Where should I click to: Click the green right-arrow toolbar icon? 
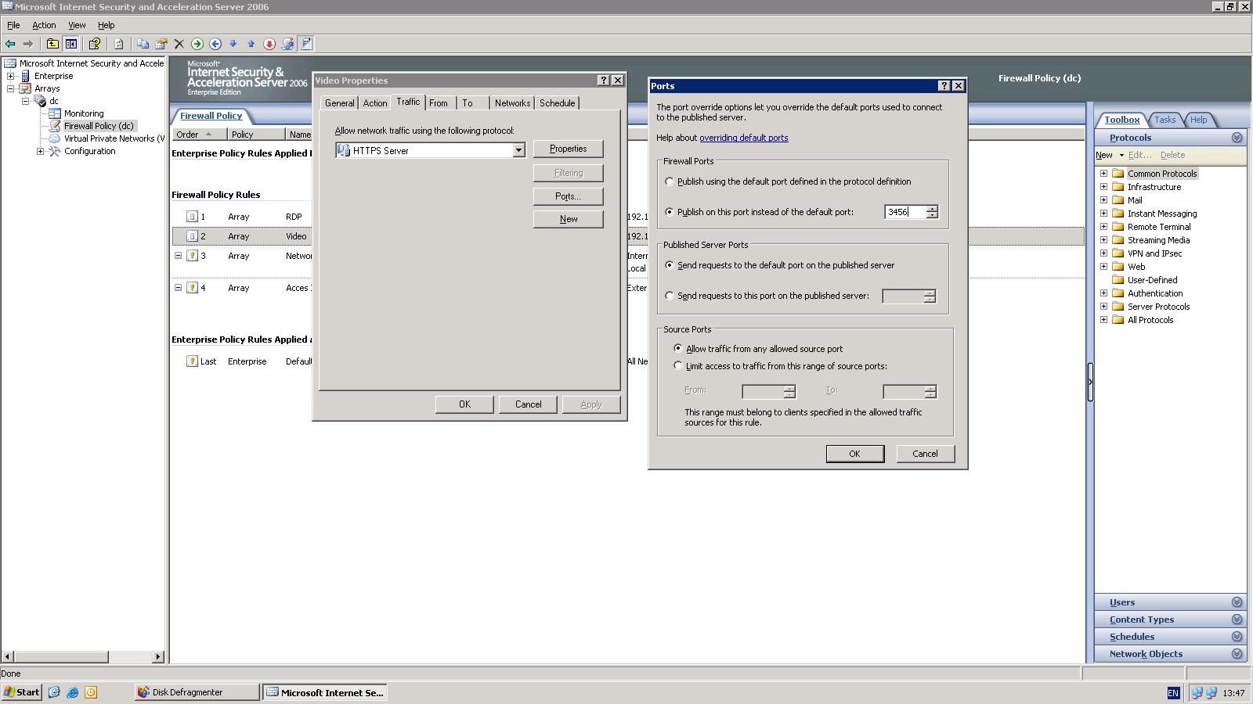point(197,44)
